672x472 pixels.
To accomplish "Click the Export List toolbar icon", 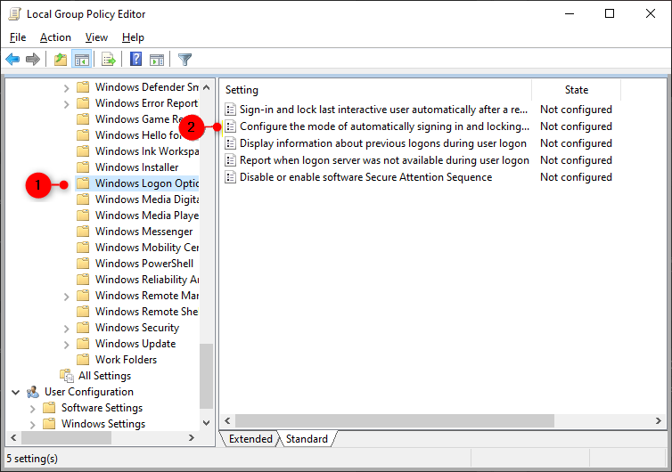I will [x=108, y=60].
